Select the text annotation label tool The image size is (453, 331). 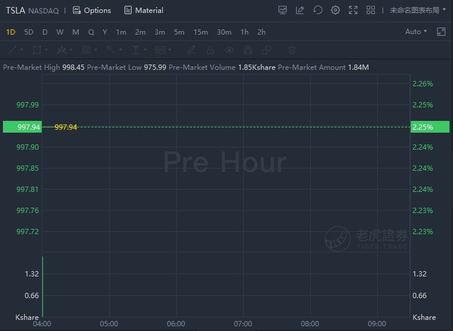coord(160,50)
